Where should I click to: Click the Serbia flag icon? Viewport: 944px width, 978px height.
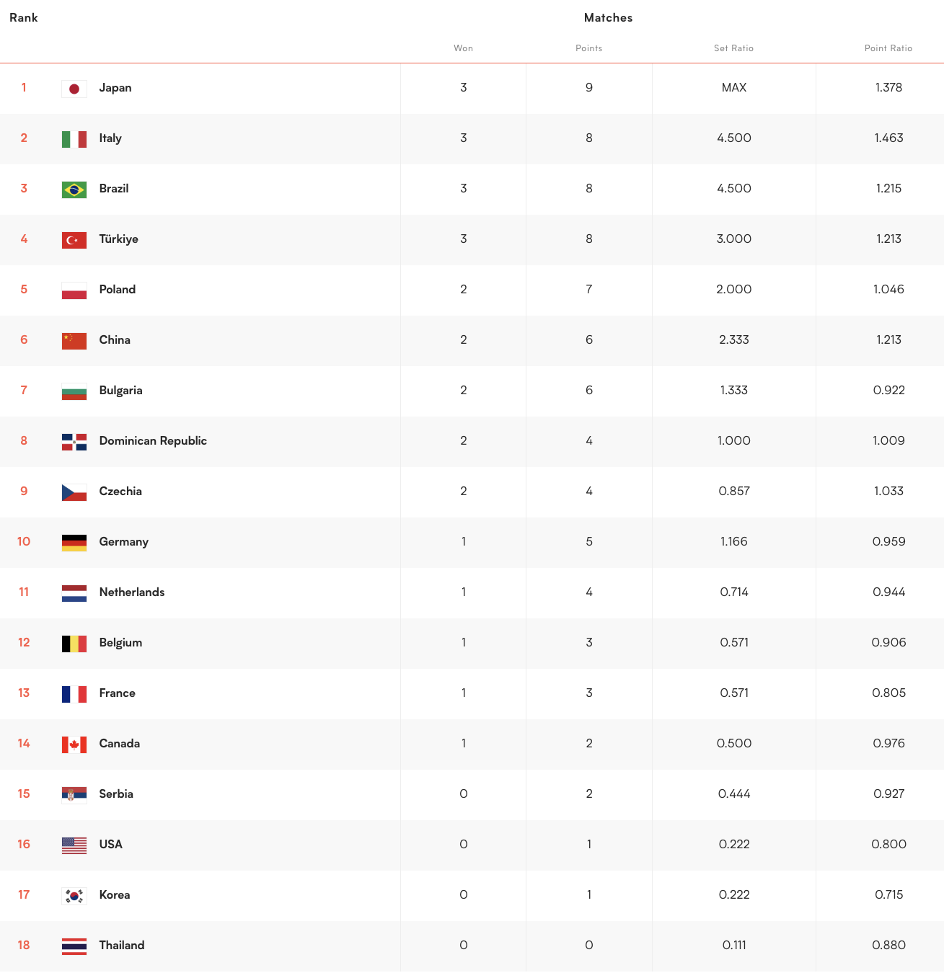[x=74, y=795]
